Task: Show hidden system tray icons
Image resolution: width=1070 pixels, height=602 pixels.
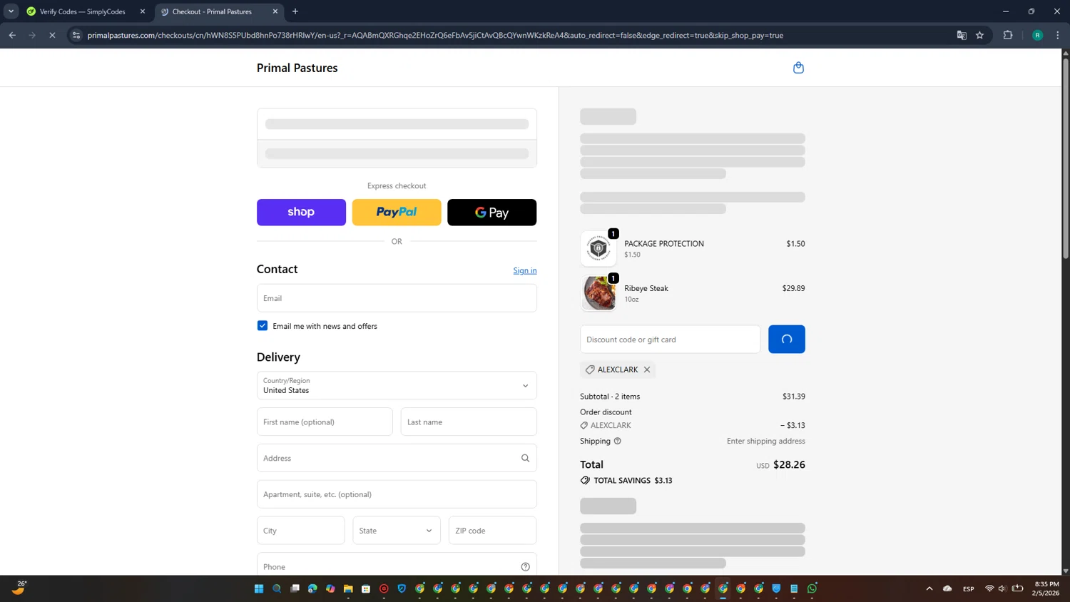Action: click(929, 588)
